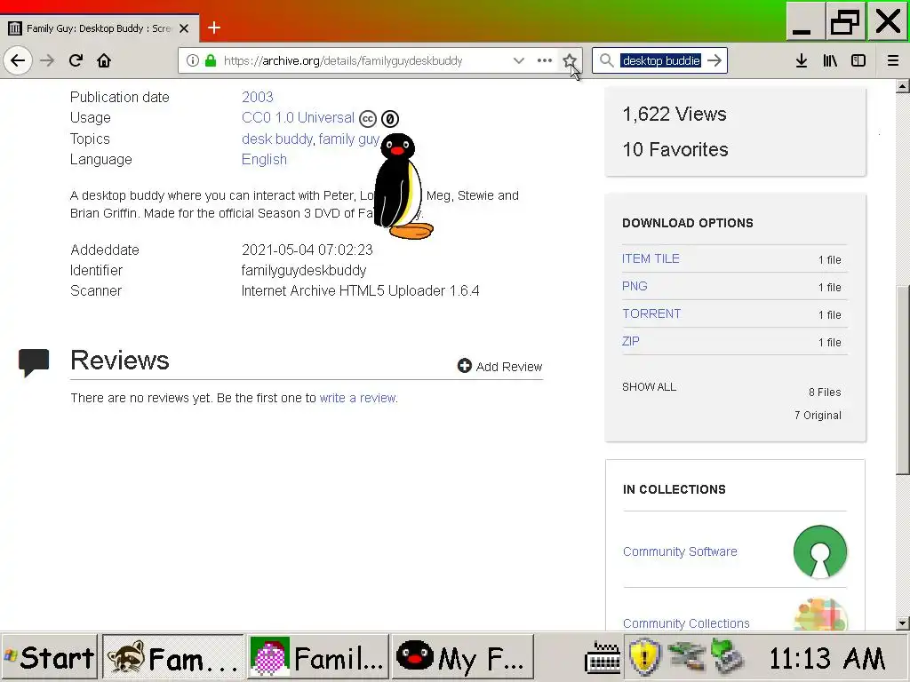This screenshot has width=910, height=682.
Task: Click the yellow security shield tray icon
Action: click(x=644, y=657)
